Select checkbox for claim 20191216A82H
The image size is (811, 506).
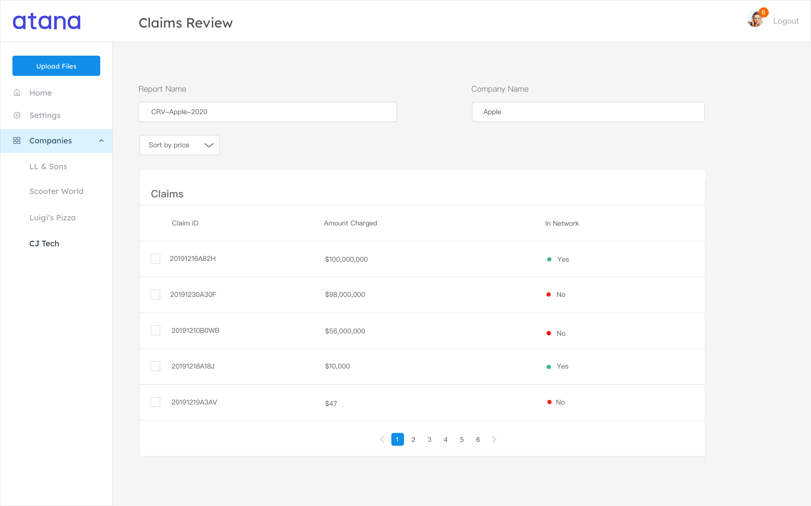(155, 259)
